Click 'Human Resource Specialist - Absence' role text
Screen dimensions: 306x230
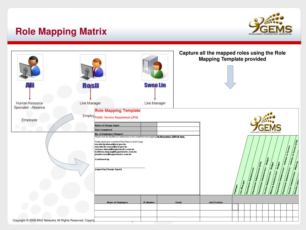[x=30, y=105]
